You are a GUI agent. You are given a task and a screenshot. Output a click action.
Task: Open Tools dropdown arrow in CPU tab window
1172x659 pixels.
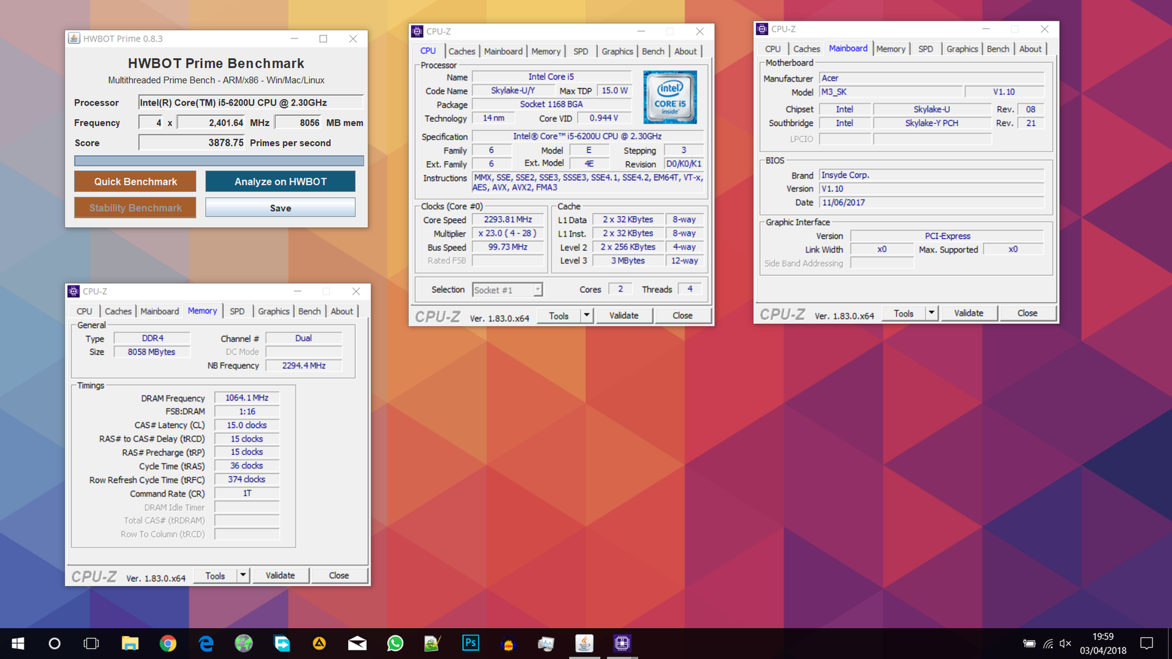(586, 315)
